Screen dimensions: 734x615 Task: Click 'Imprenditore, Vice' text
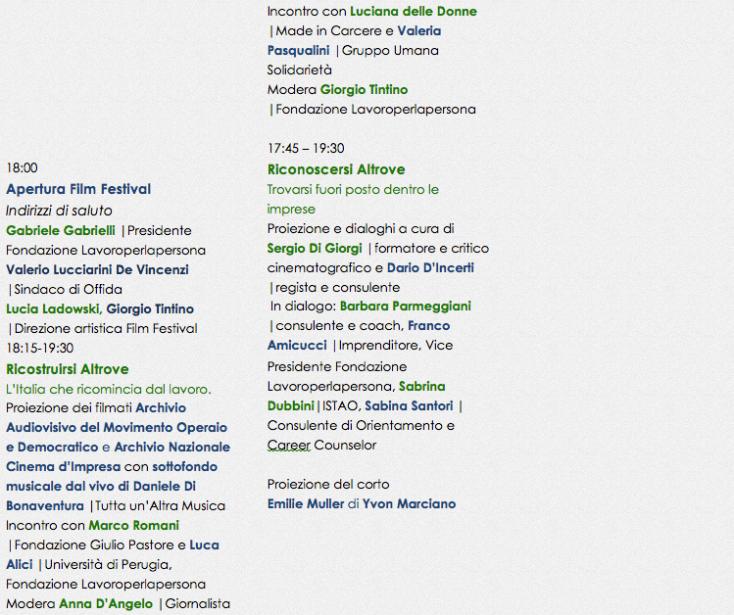(396, 346)
